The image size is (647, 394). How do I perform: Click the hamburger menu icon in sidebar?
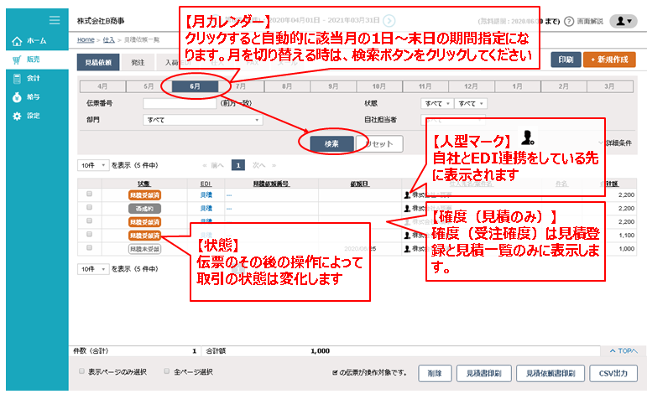click(55, 20)
